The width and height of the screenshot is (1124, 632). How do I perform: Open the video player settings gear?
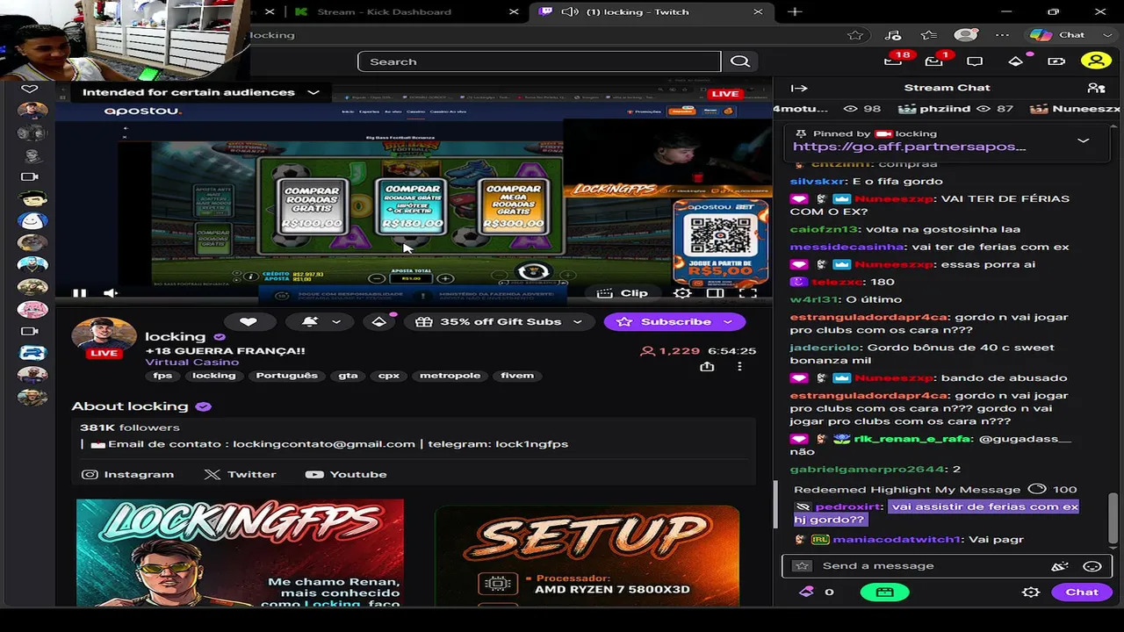[682, 293]
